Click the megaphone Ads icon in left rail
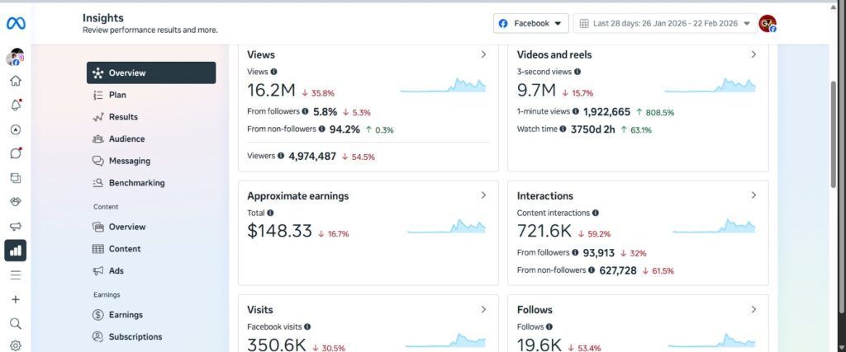 16,226
